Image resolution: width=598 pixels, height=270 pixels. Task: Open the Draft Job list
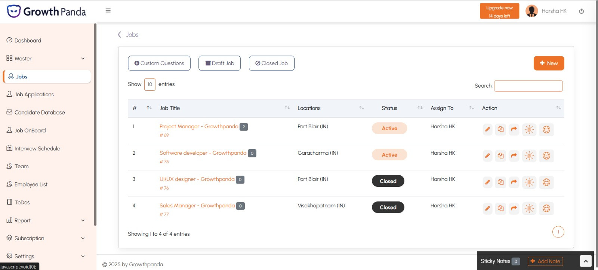click(x=220, y=63)
